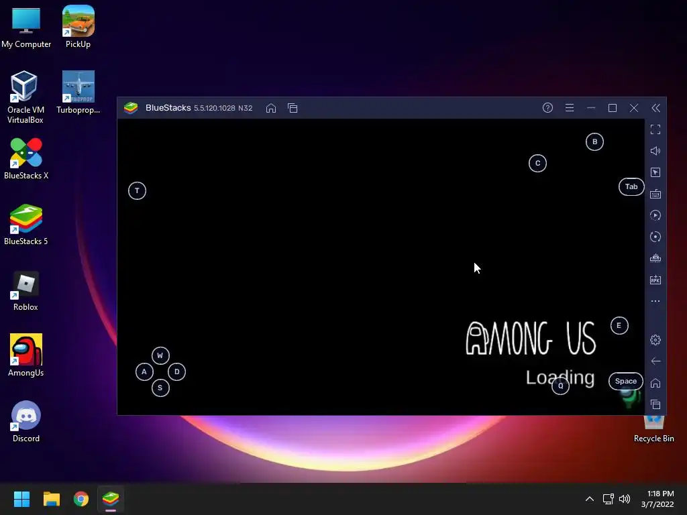
Task: Open BlueStacks settings gear
Action: point(655,340)
